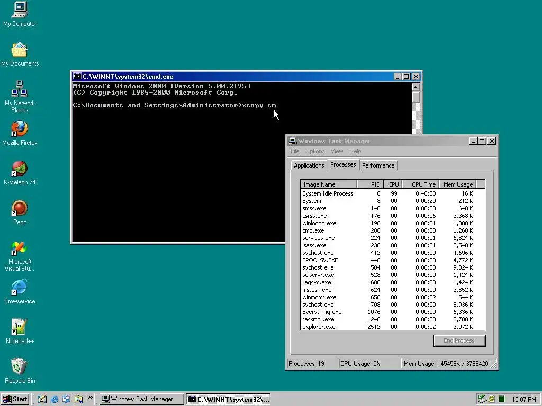Viewport: 542px width, 406px height.
Task: Select the smss.exe process row
Action: (392, 208)
